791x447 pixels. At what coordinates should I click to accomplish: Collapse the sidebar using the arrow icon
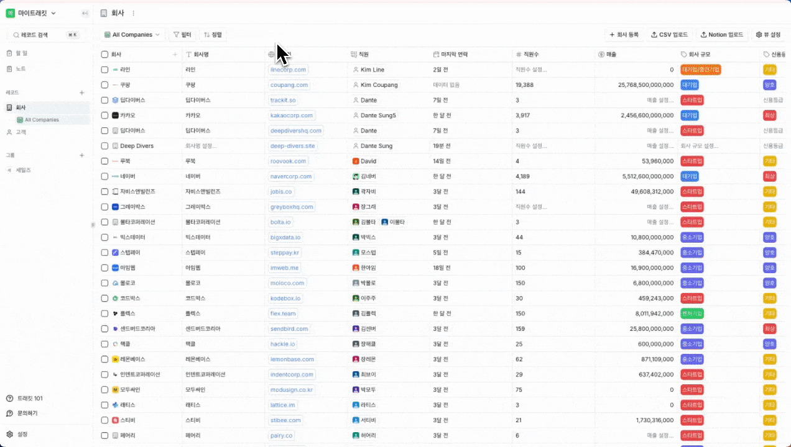tap(85, 13)
